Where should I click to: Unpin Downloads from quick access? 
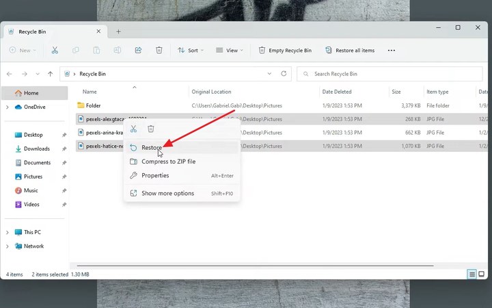tap(64, 149)
